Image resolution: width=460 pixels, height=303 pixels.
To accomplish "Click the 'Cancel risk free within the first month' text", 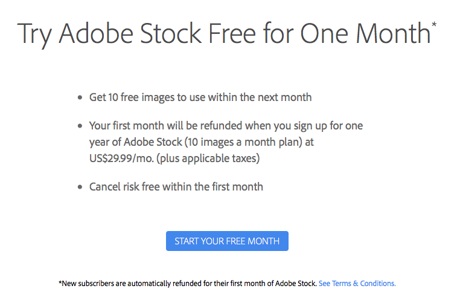I will click(176, 187).
